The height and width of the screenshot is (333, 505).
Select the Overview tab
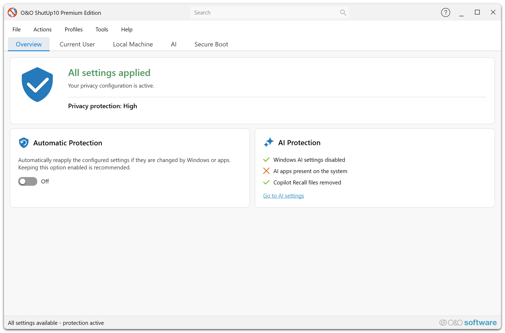[29, 44]
